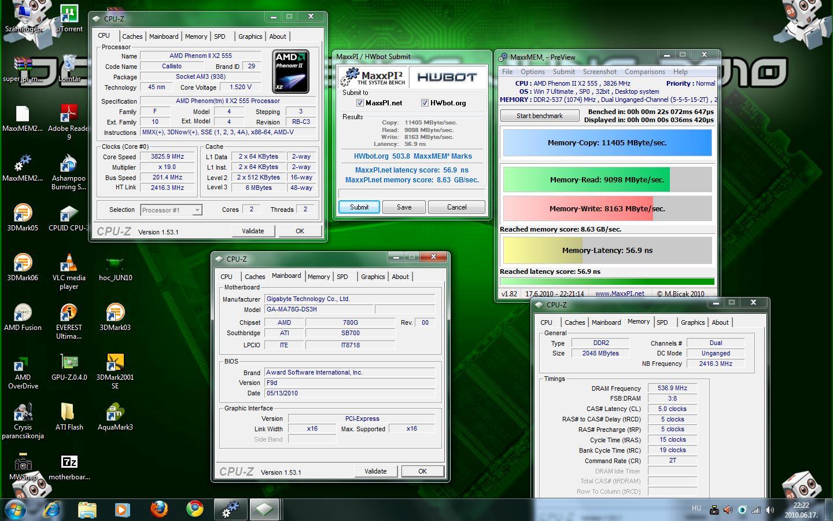This screenshot has width=833, height=521.
Task: Open the Crysis parancsikonja desktop shortcut
Action: (23, 420)
